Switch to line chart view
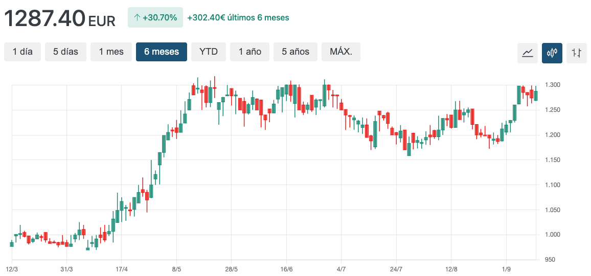Viewport: 591px width, 276px height. point(528,53)
